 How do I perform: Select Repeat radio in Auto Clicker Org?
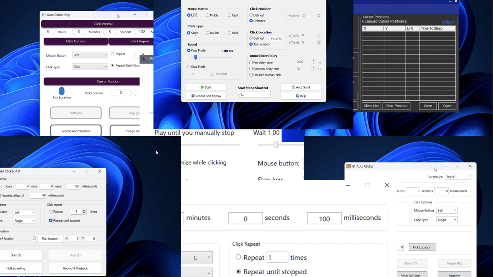[112, 54]
